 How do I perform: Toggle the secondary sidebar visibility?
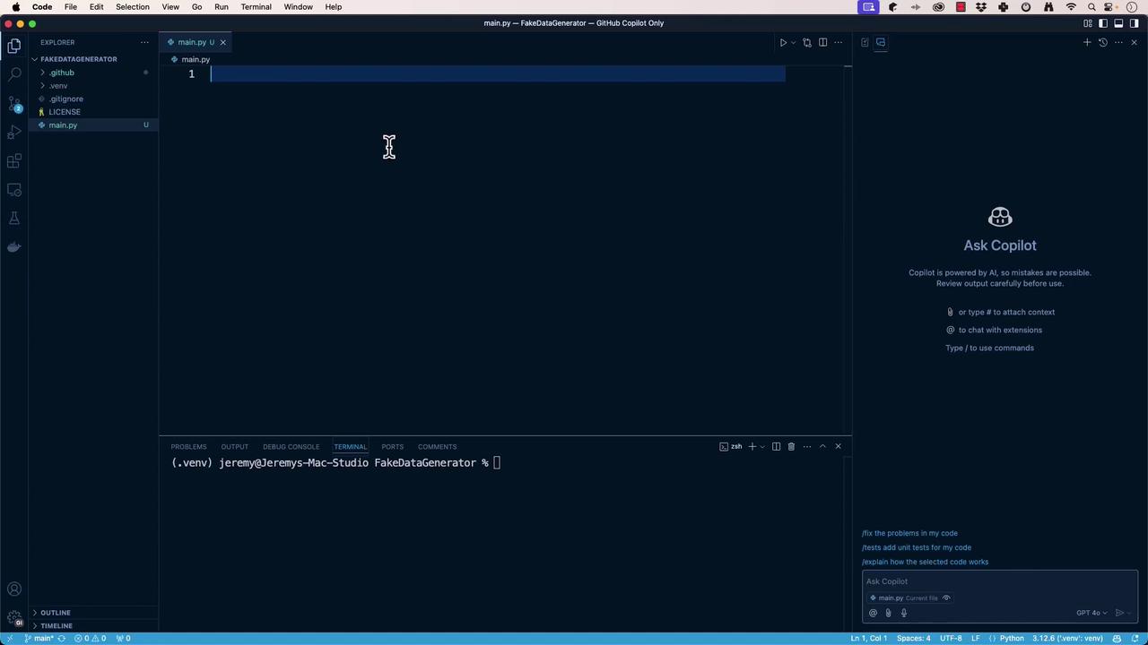coord(1134,23)
